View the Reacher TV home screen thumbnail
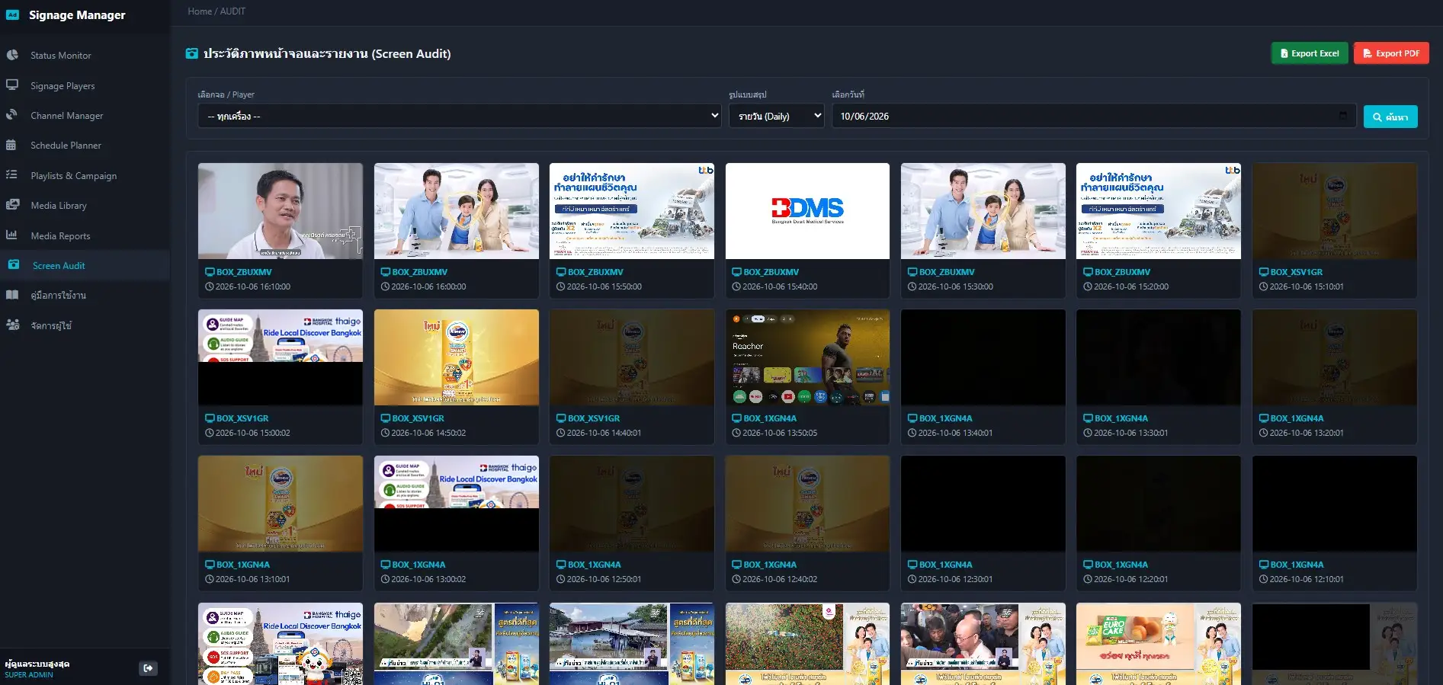This screenshot has height=685, width=1443. 807,357
